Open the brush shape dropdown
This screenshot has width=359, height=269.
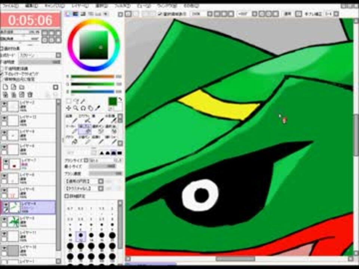tap(101, 182)
